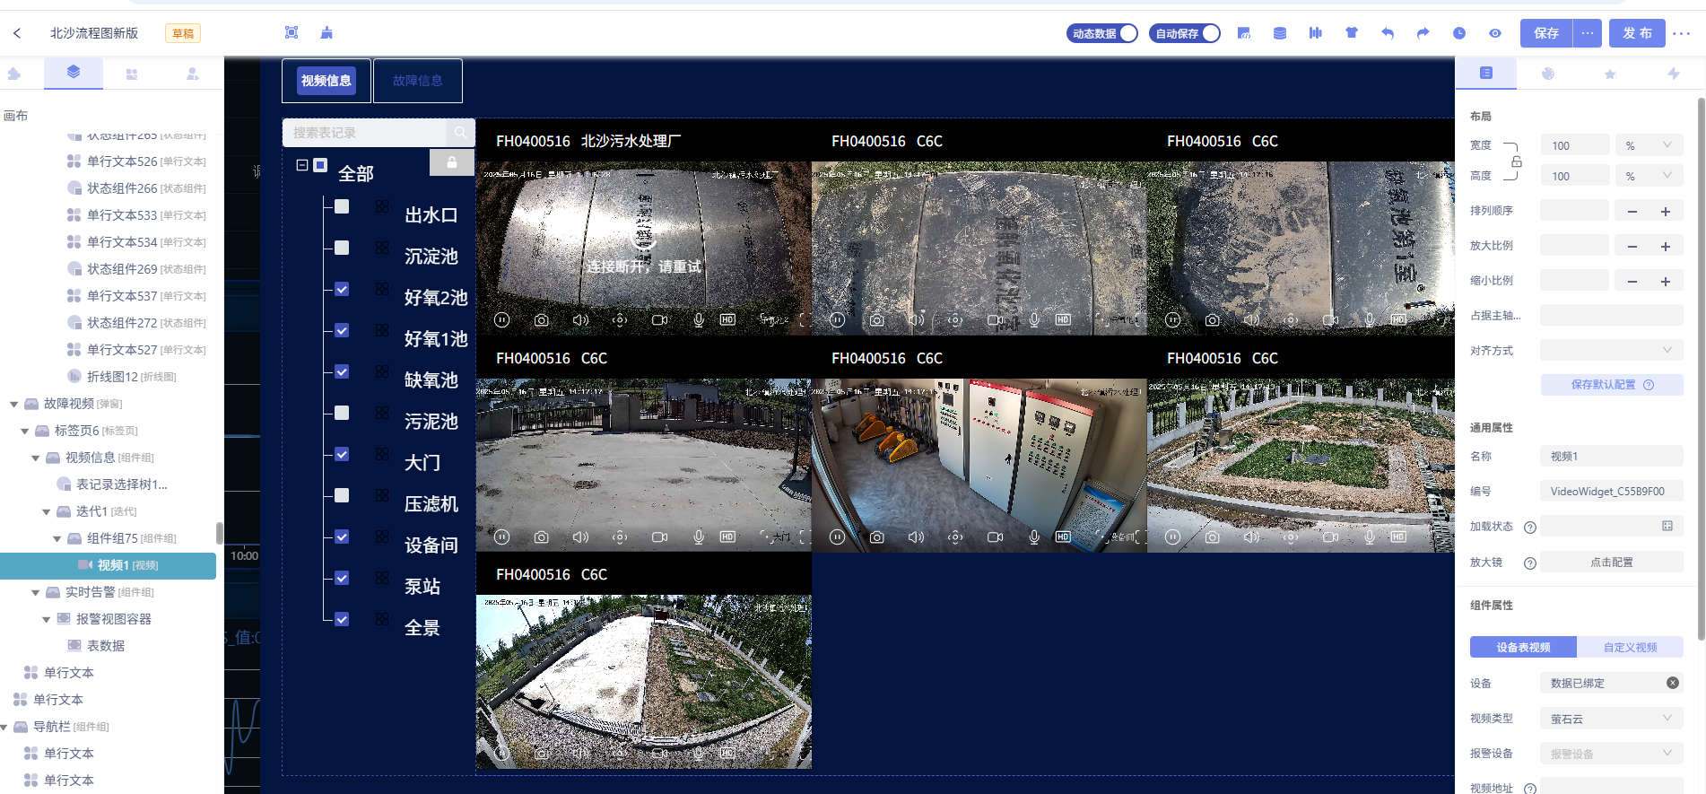The image size is (1706, 794).
Task: Uncheck the 大门 checkbox
Action: 342,454
